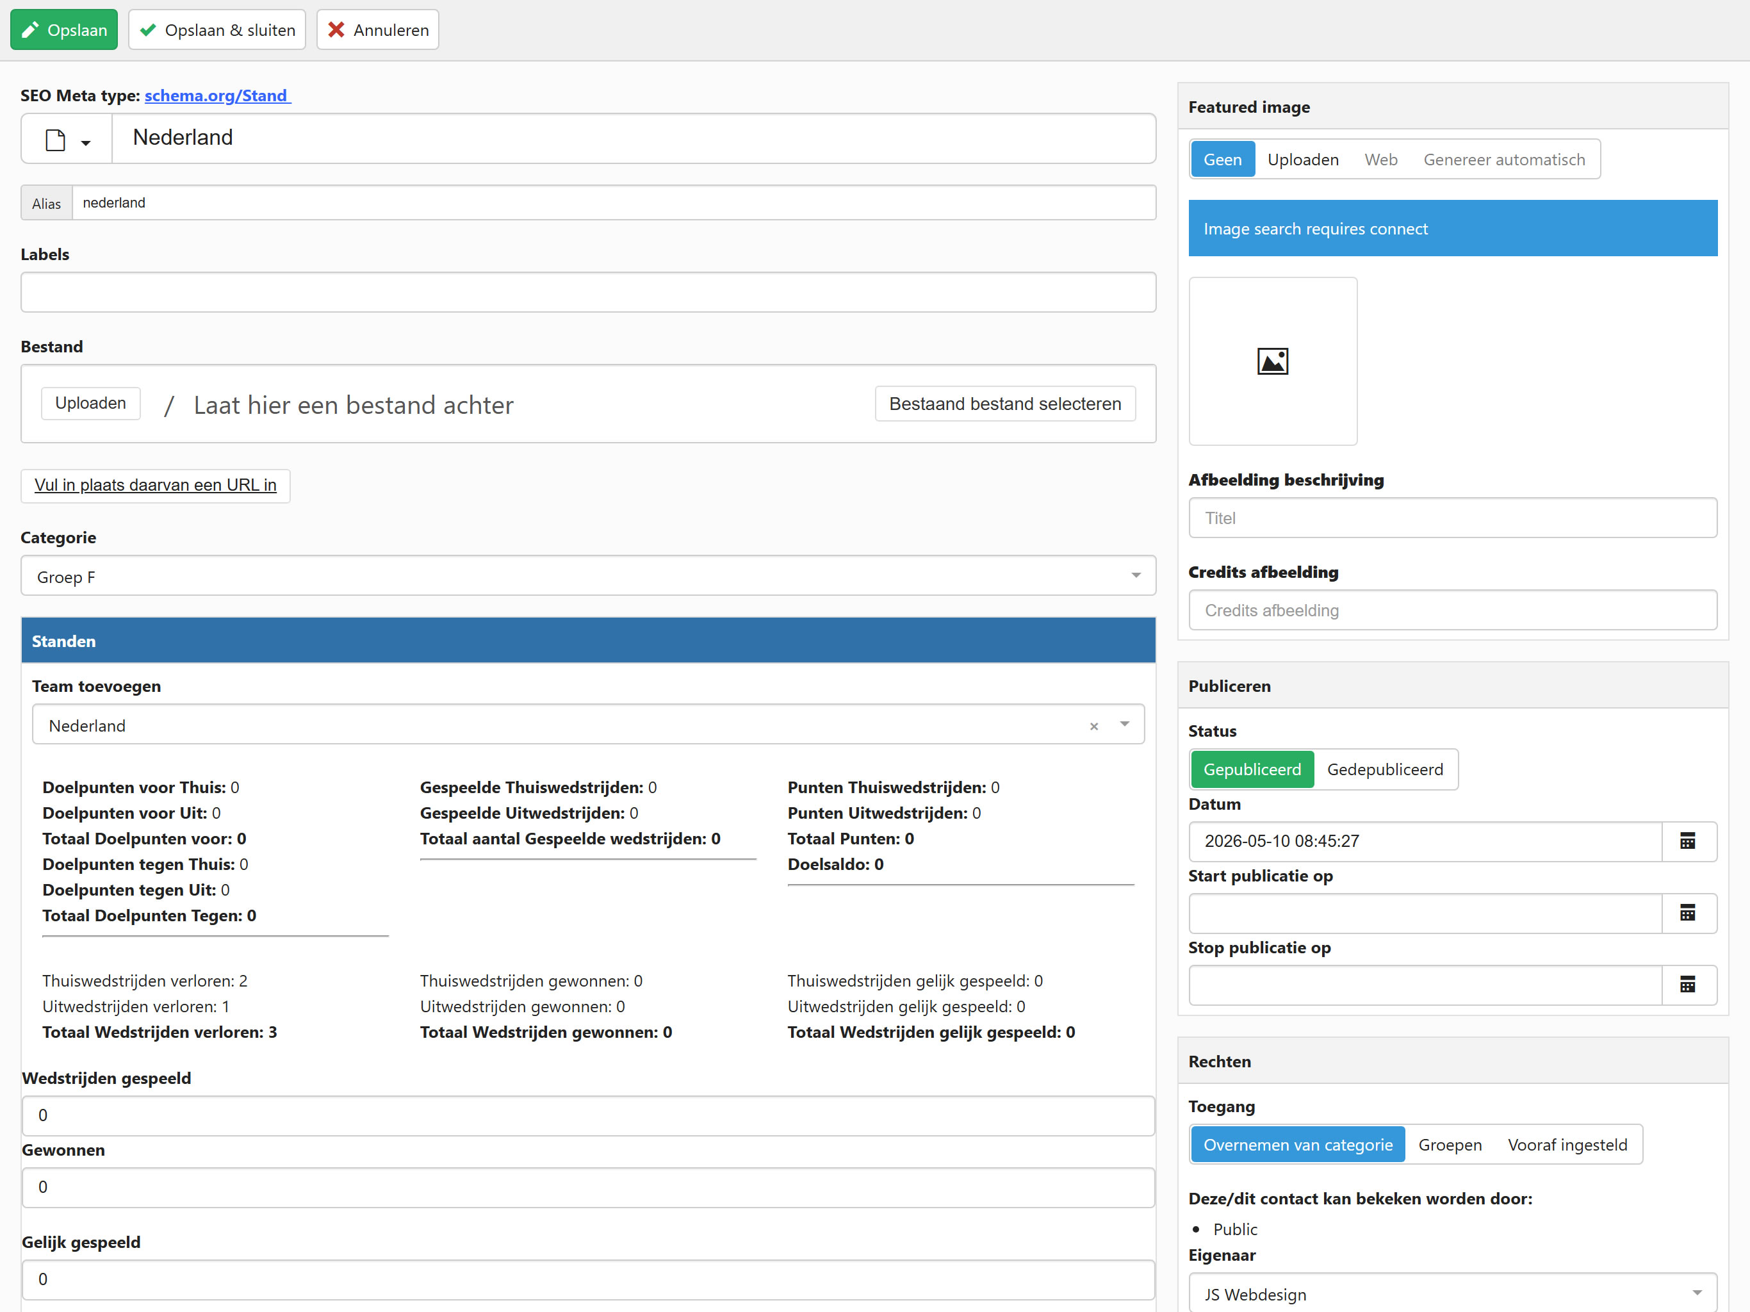
Task: Click the Standen panel header
Action: pos(589,640)
